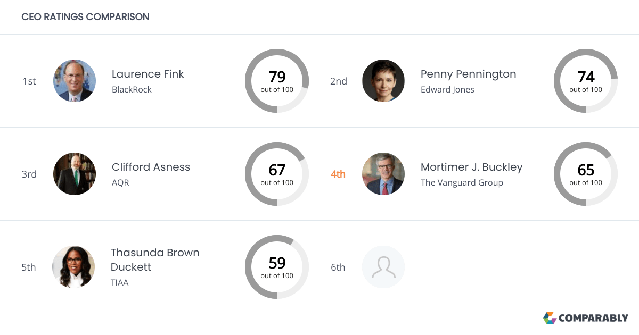Select Mortimer J. Buckley's profile photo

coord(383,174)
